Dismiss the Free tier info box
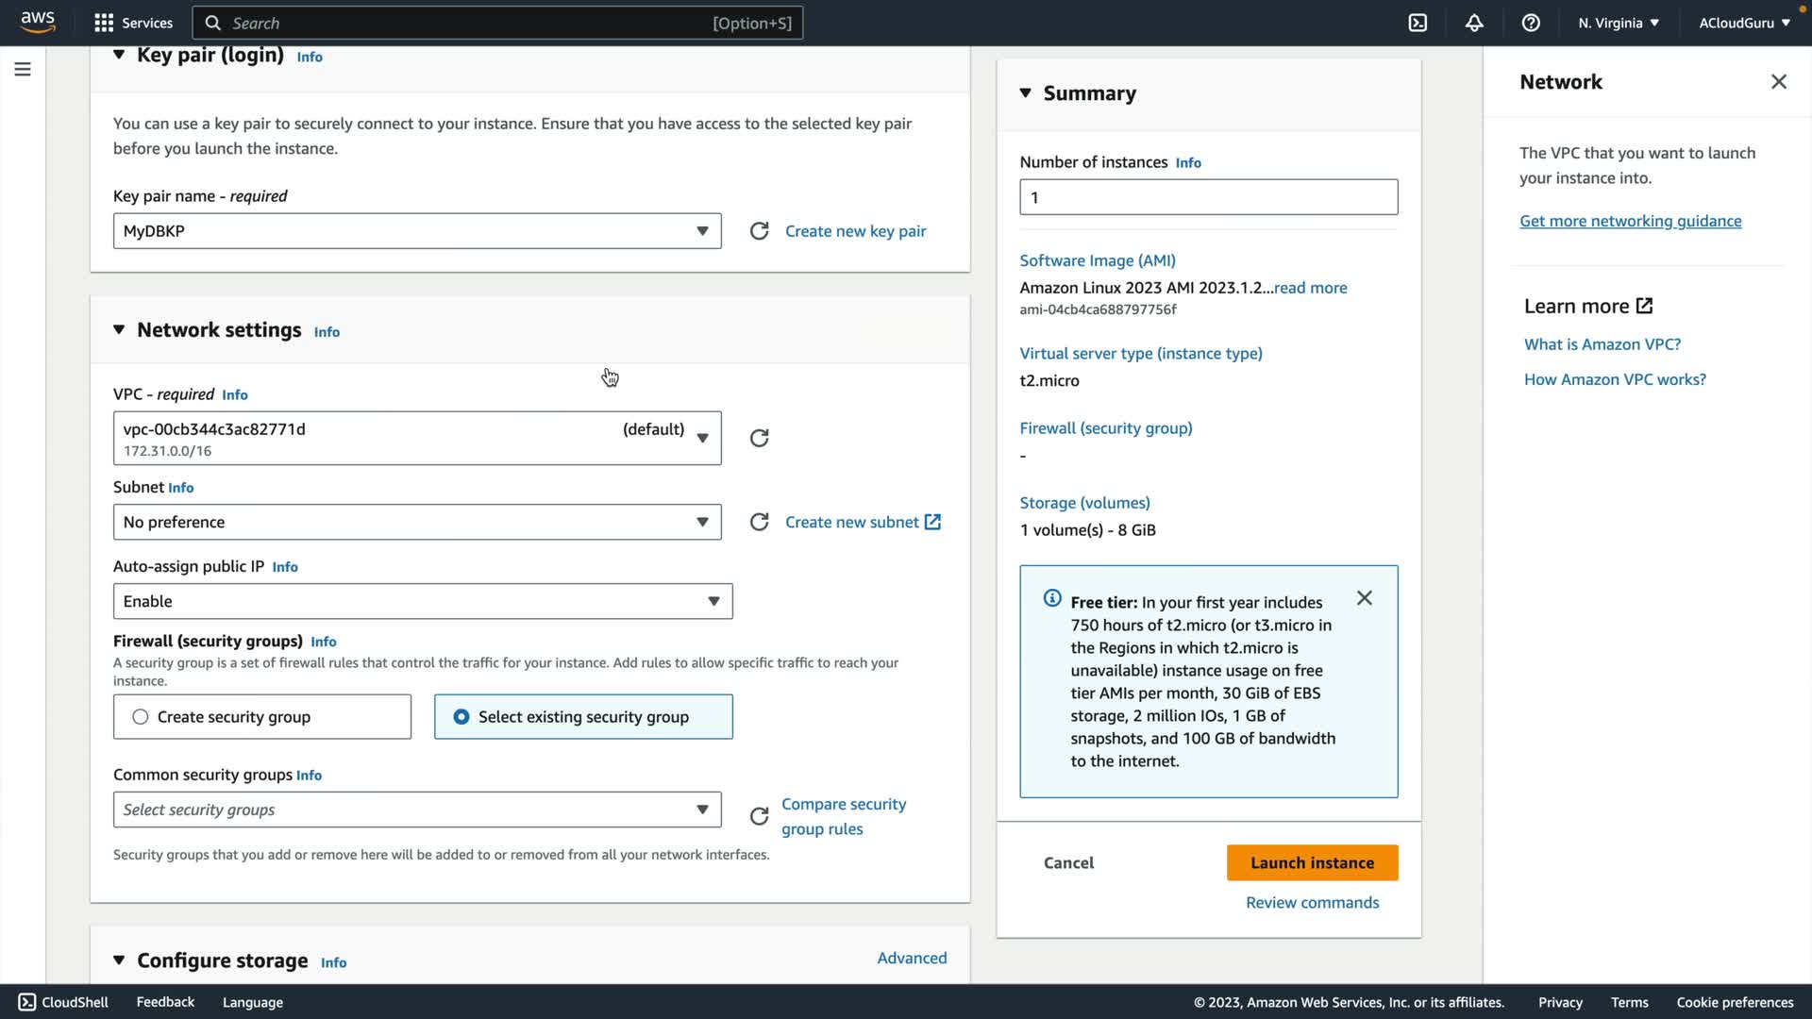Screen dimensions: 1812x1019 (1364, 598)
